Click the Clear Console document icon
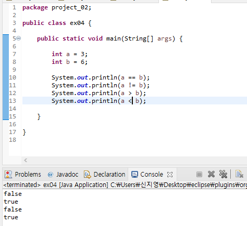Image resolution: width=247 pixels, height=226 pixels. coord(239,174)
